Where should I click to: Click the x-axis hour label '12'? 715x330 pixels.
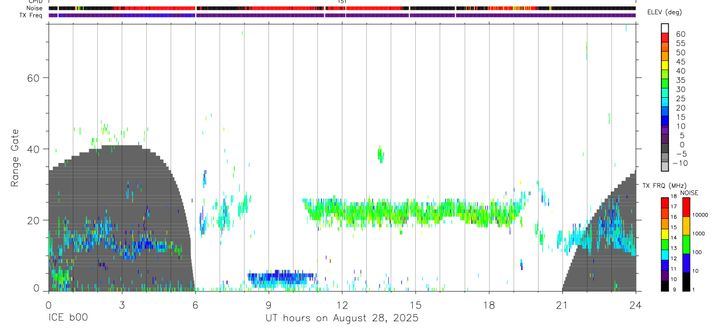pos(342,304)
